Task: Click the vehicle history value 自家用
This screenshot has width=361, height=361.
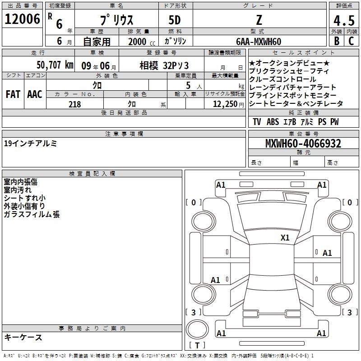Action: click(x=97, y=42)
